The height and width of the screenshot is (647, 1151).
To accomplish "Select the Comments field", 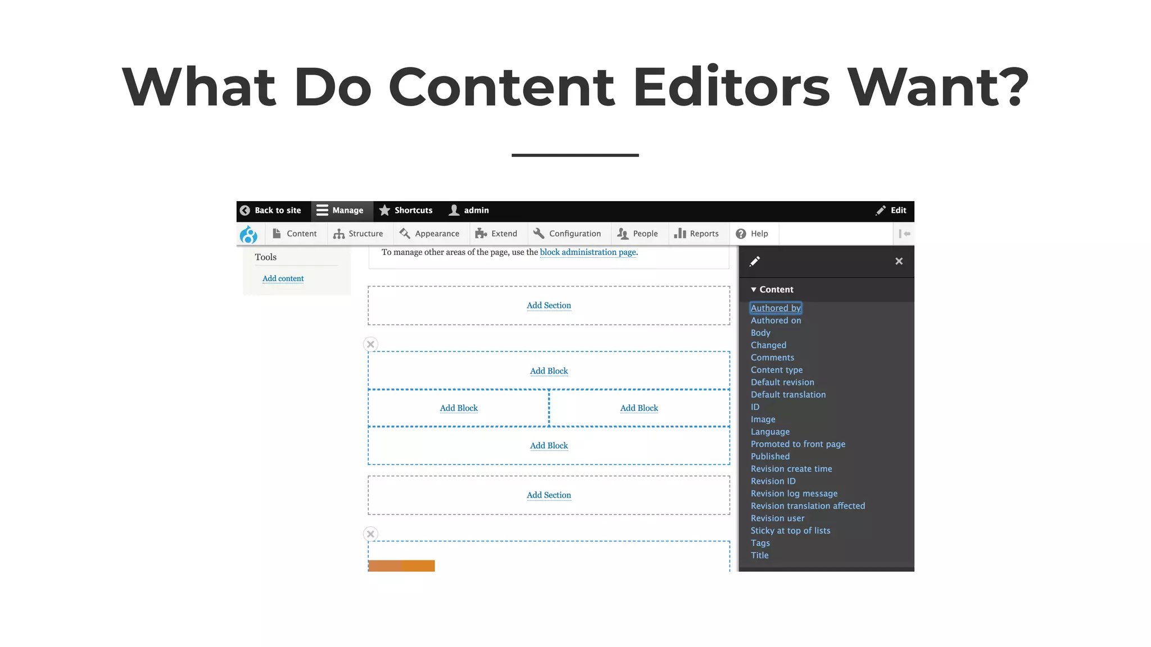I will pyautogui.click(x=772, y=358).
